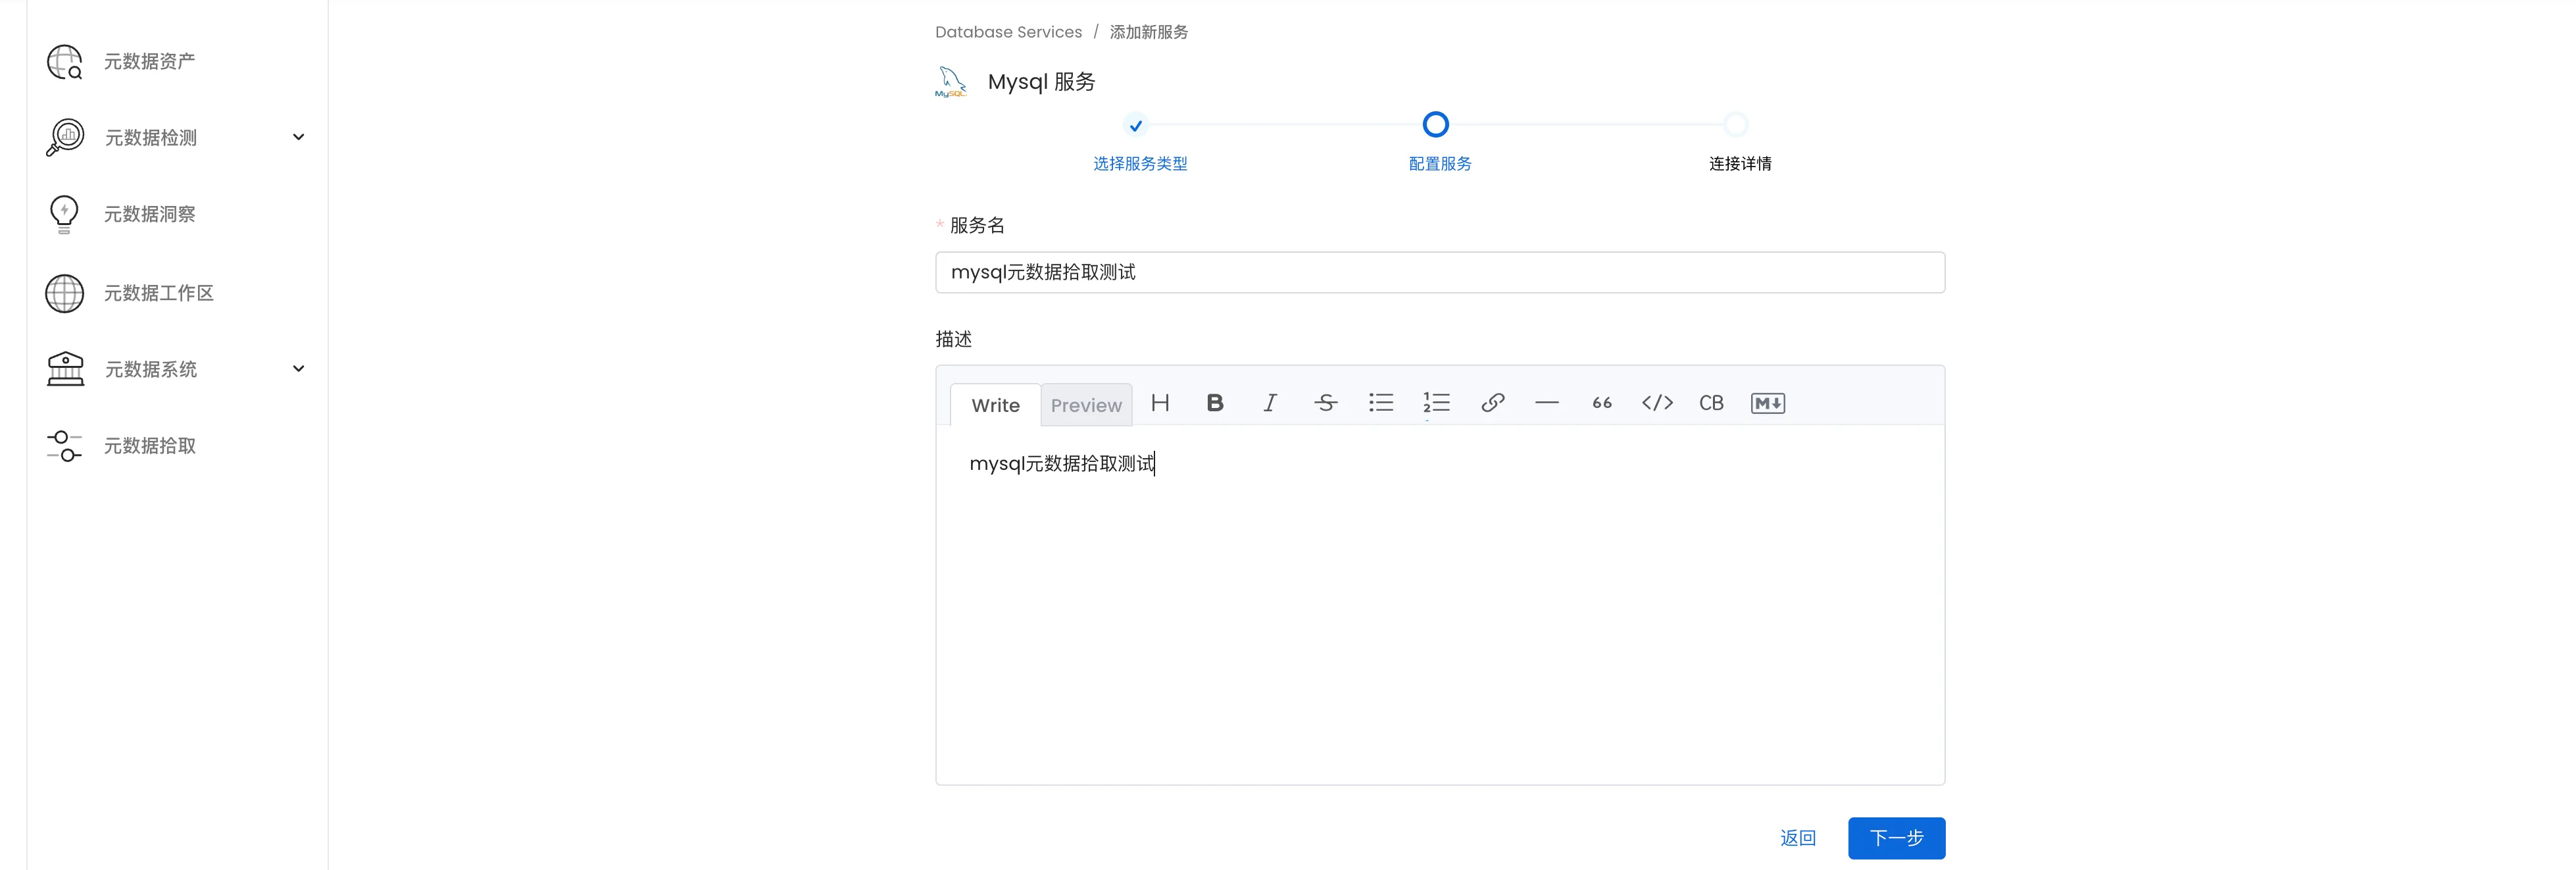Switch to the Write tab

click(995, 405)
